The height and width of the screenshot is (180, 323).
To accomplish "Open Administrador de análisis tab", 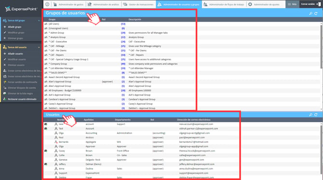I will tap(103, 4).
